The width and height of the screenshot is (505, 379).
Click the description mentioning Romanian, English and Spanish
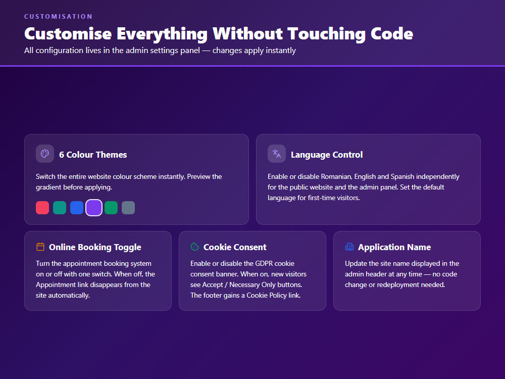pyautogui.click(x=363, y=187)
